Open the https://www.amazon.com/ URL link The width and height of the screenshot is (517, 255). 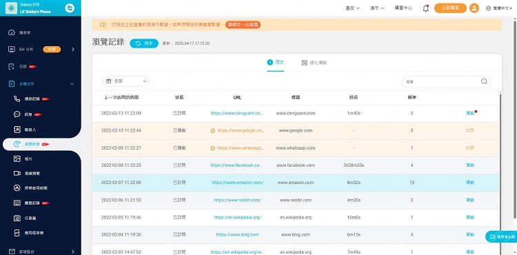coord(237,182)
